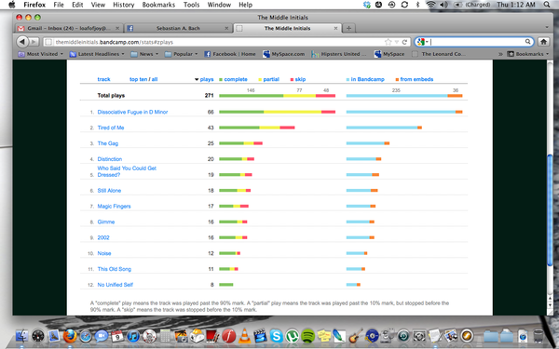This screenshot has height=349, width=559.
Task: Open the Bookmarks menu dropdown on the toolbar
Action: click(x=528, y=54)
